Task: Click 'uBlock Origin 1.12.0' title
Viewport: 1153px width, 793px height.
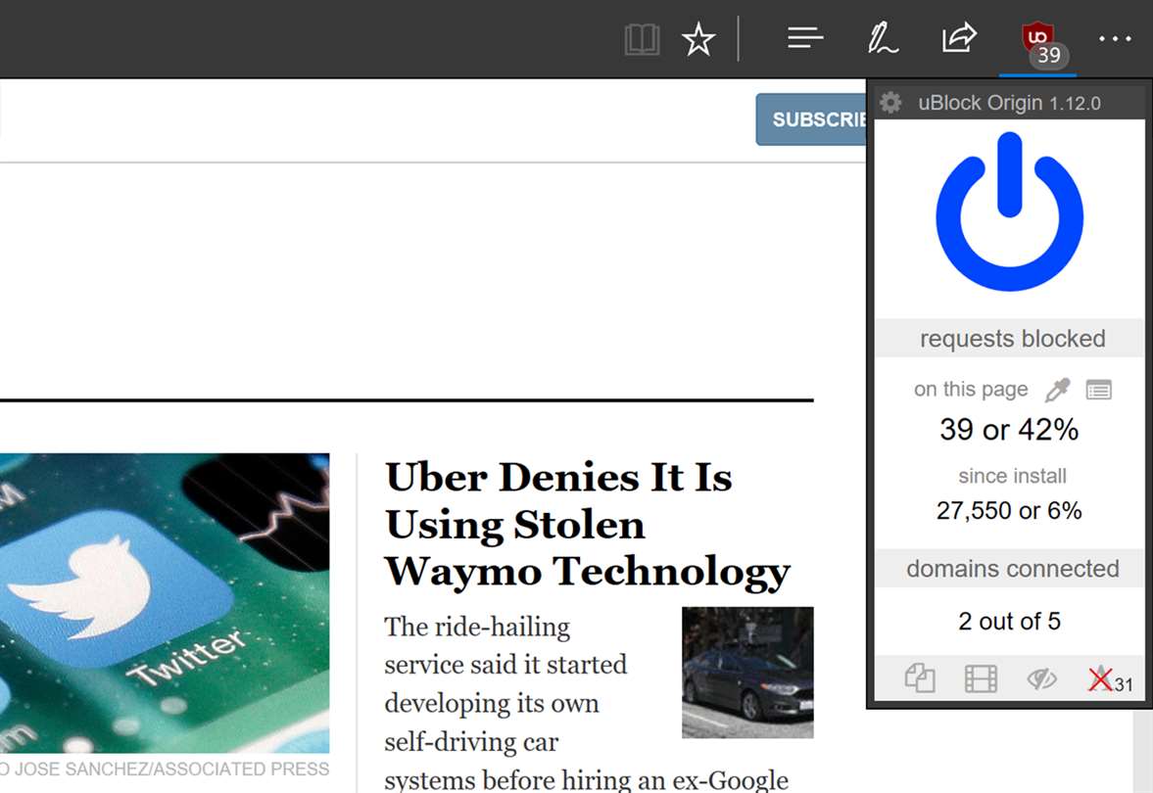Action: (x=1009, y=103)
